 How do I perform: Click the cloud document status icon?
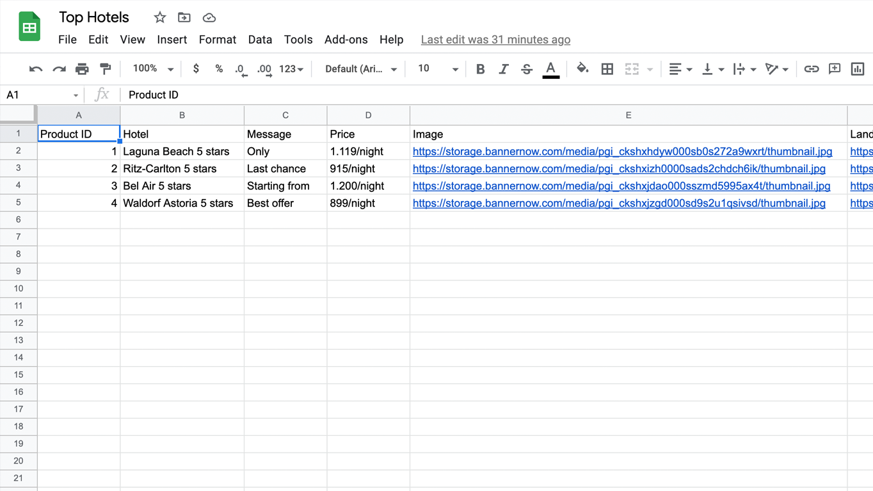pos(209,18)
